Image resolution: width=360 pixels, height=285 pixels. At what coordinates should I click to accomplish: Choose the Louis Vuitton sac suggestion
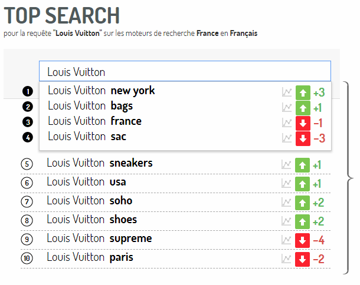(87, 137)
